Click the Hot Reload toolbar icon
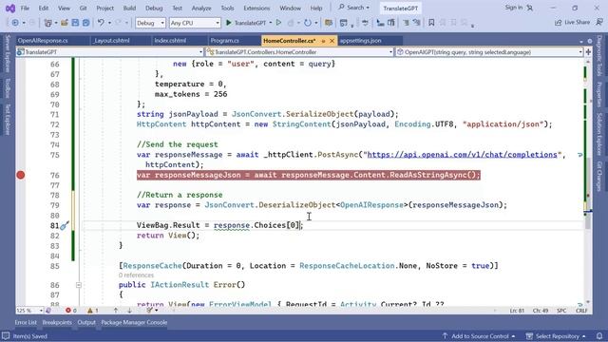The image size is (608, 342). 308,23
